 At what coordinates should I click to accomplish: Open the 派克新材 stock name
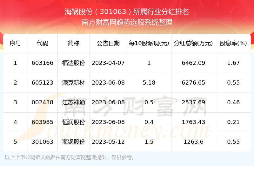pos(74,83)
